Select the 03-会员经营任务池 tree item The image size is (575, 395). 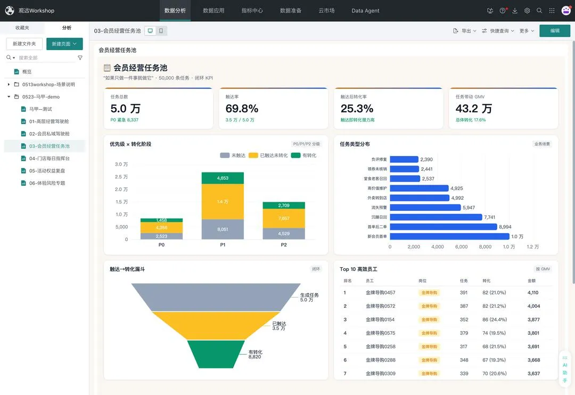pos(44,146)
